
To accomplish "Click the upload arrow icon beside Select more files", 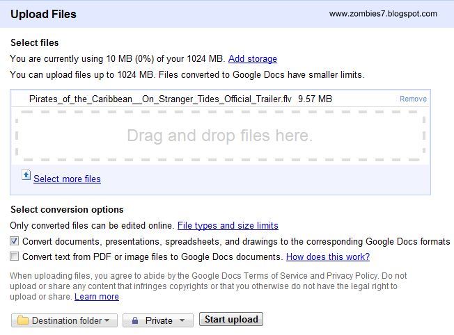I will click(x=26, y=175).
